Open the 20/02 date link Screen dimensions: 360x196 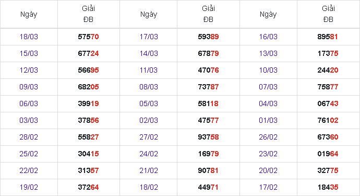coord(268,170)
